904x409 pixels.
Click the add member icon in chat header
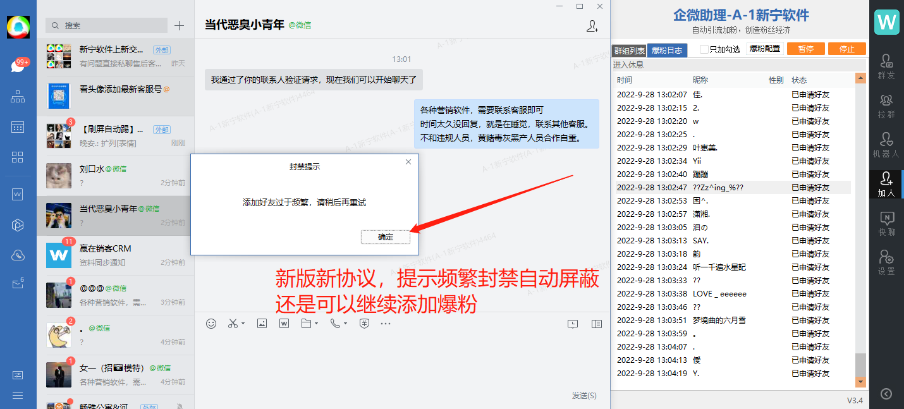(592, 26)
